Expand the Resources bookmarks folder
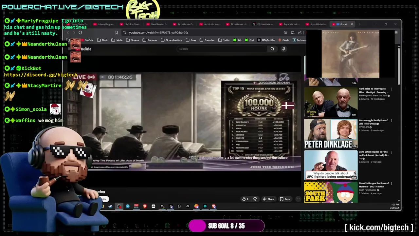 coord(150,40)
